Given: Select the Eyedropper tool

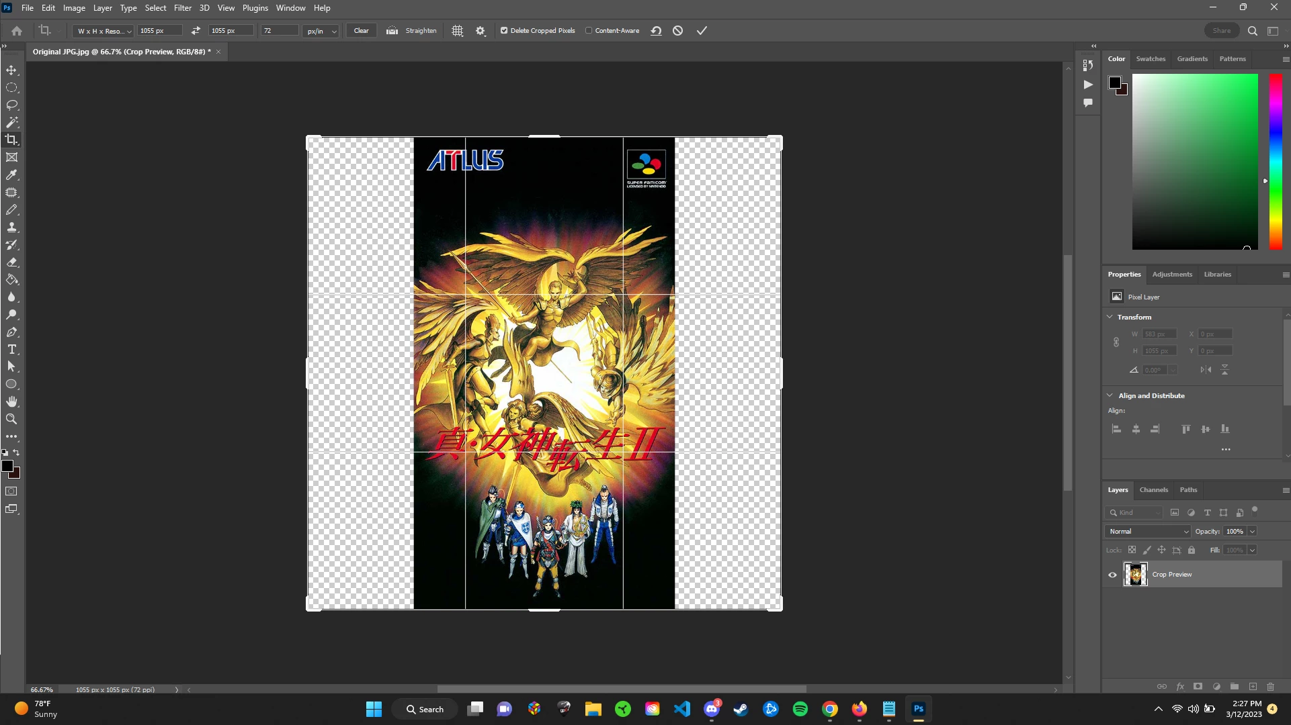Looking at the screenshot, I should click(12, 175).
